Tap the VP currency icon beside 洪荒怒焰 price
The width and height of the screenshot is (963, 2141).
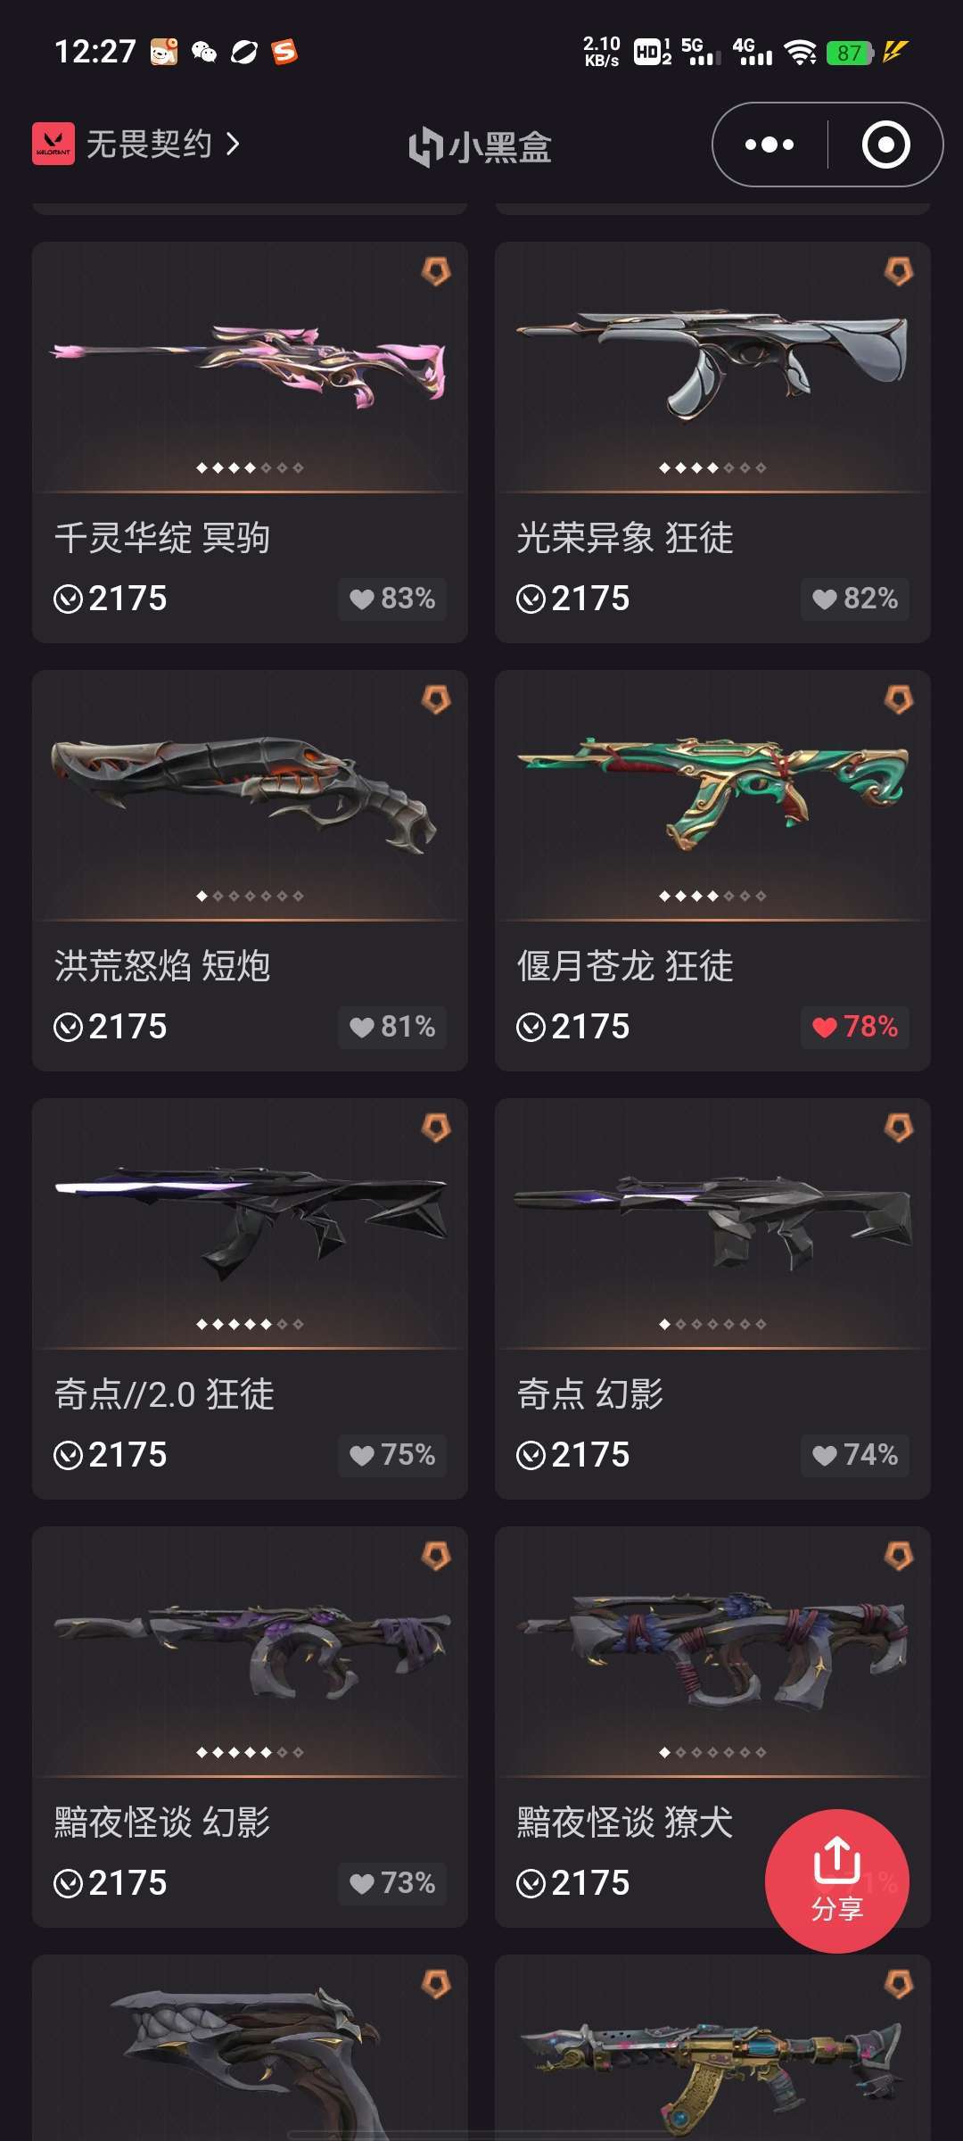coord(68,1027)
